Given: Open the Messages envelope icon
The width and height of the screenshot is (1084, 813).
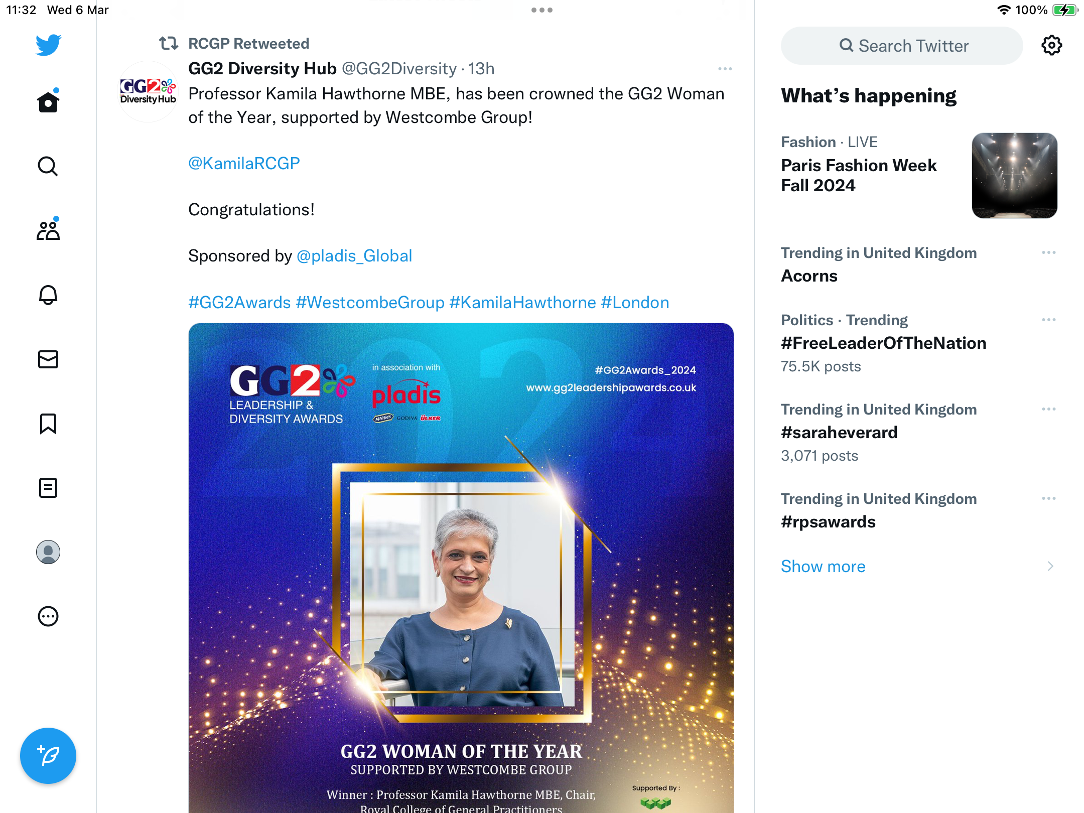Looking at the screenshot, I should [x=48, y=359].
